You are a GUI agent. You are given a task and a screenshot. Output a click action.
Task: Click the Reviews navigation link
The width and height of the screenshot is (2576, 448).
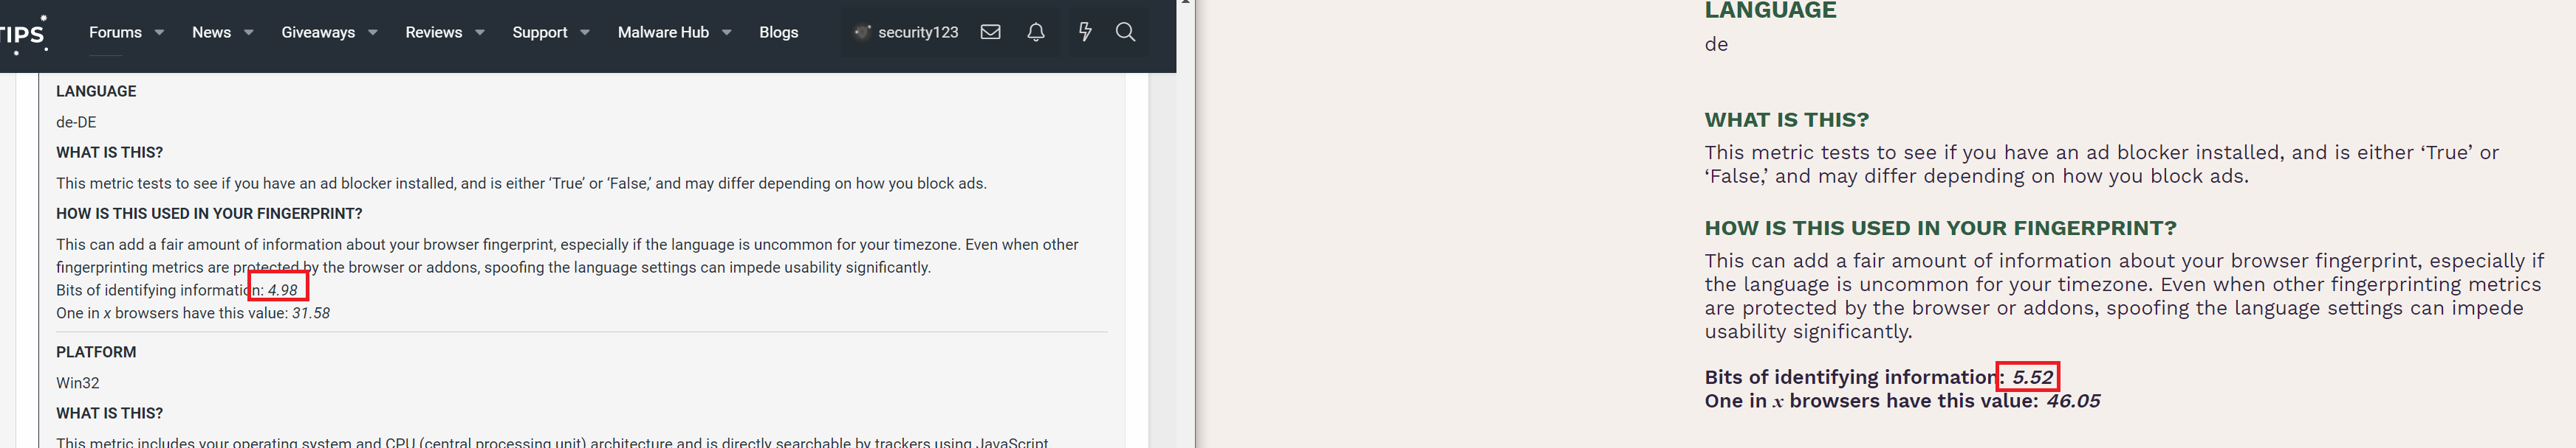point(433,32)
